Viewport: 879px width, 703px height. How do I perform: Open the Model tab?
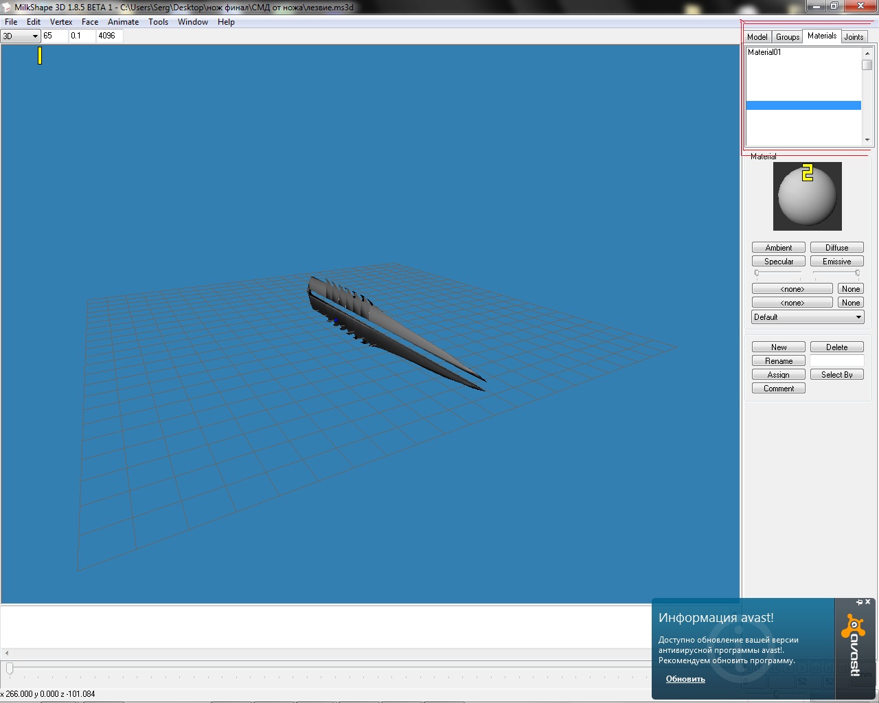pyautogui.click(x=757, y=37)
